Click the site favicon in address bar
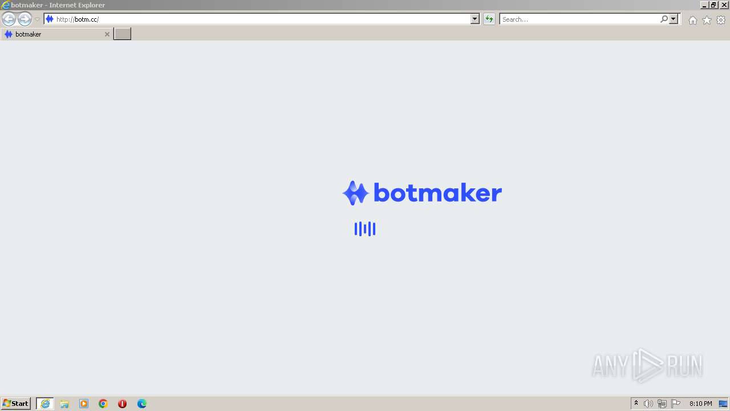The height and width of the screenshot is (411, 730). tap(50, 19)
